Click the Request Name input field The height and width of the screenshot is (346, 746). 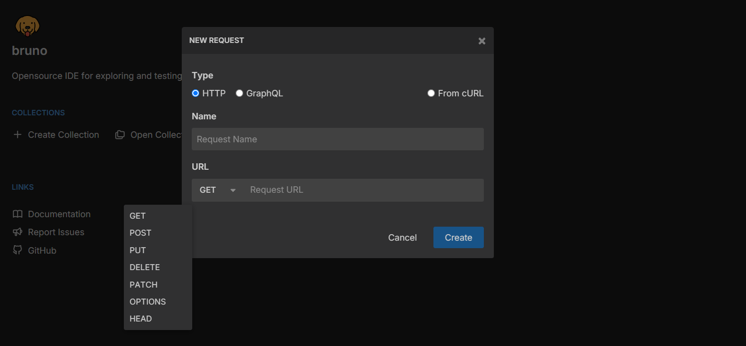tap(338, 139)
